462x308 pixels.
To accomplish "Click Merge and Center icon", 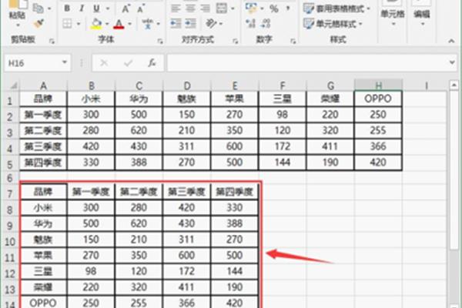I will click(222, 8).
